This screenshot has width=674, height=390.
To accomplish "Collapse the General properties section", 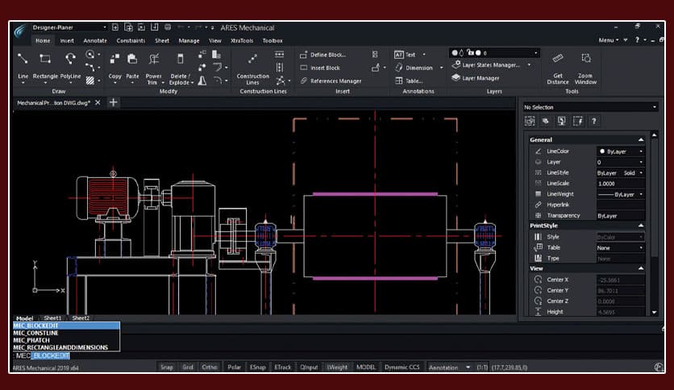I will [640, 139].
